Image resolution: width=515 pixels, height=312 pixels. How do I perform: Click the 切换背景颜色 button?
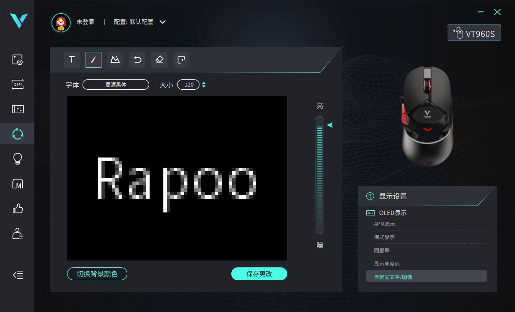click(x=97, y=274)
